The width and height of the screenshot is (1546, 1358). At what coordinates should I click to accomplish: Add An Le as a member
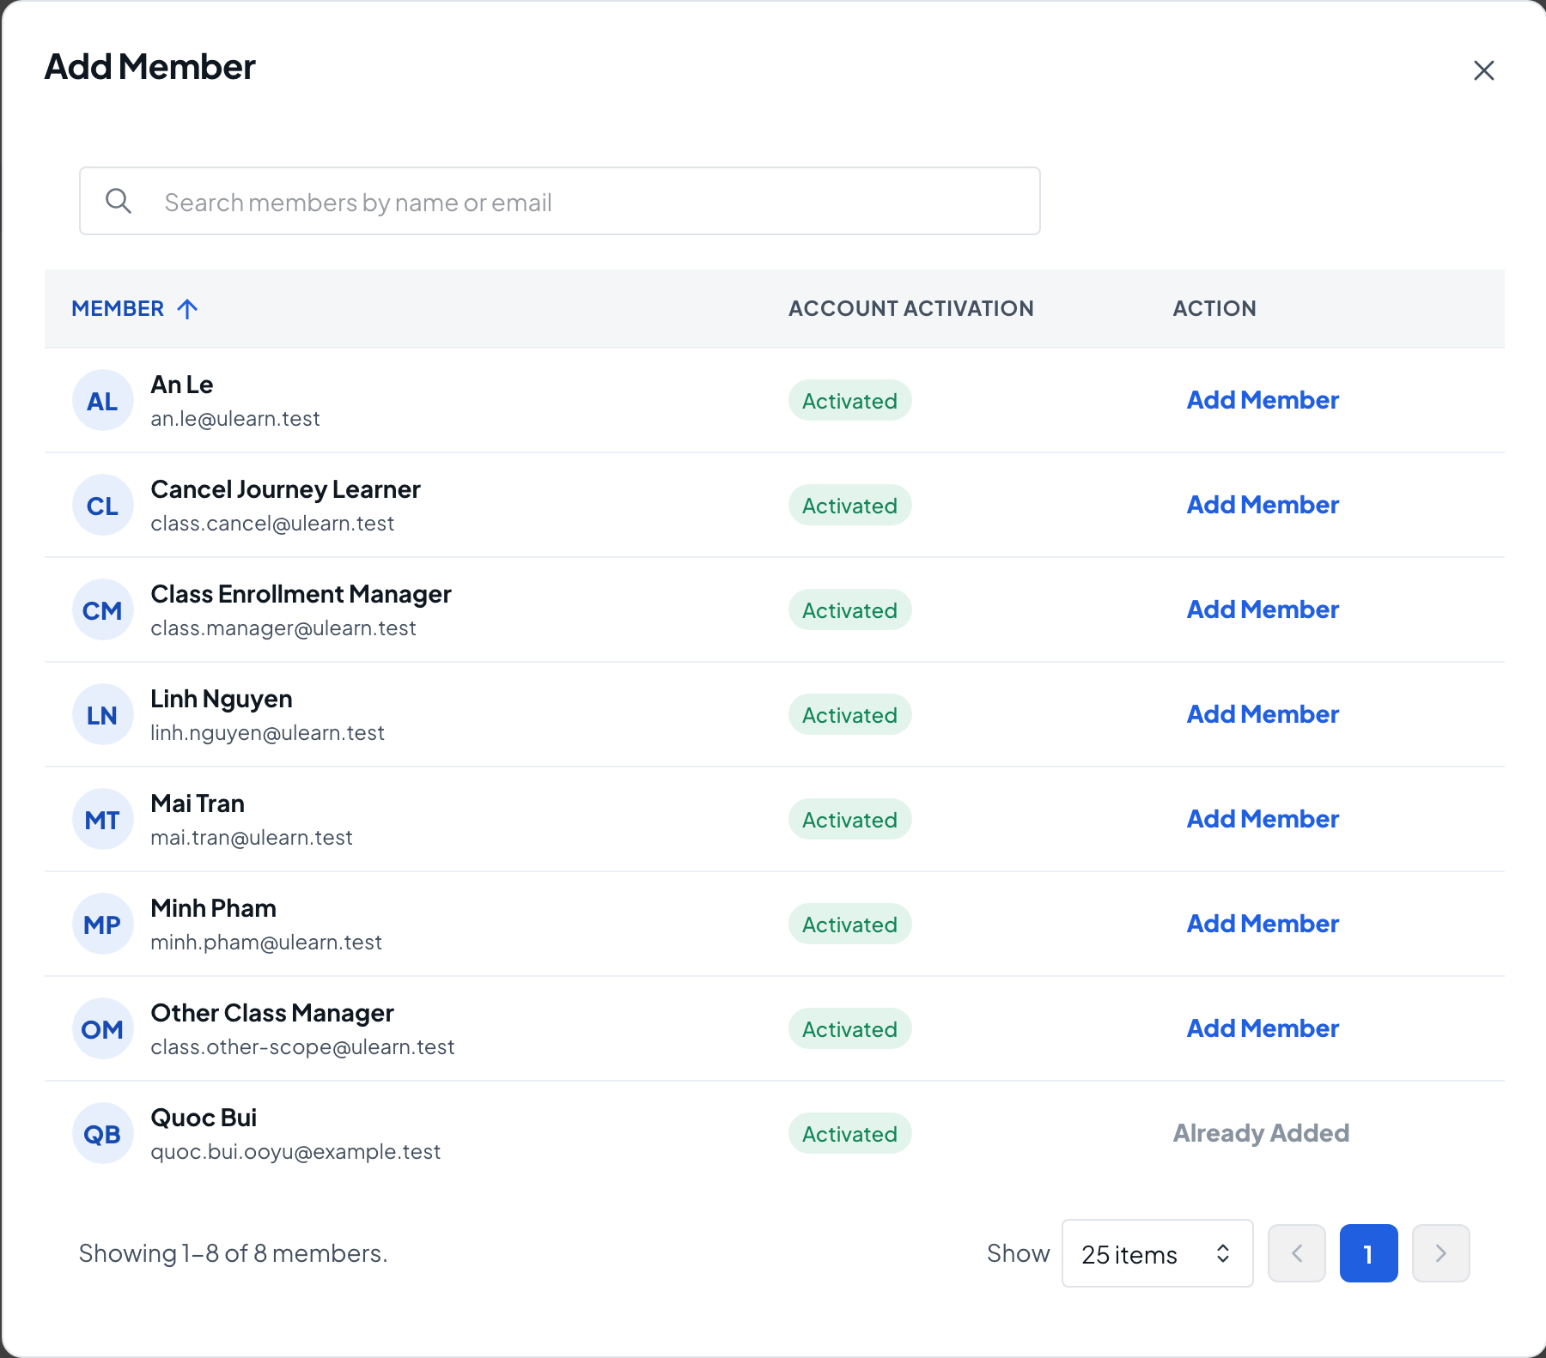[x=1263, y=400]
